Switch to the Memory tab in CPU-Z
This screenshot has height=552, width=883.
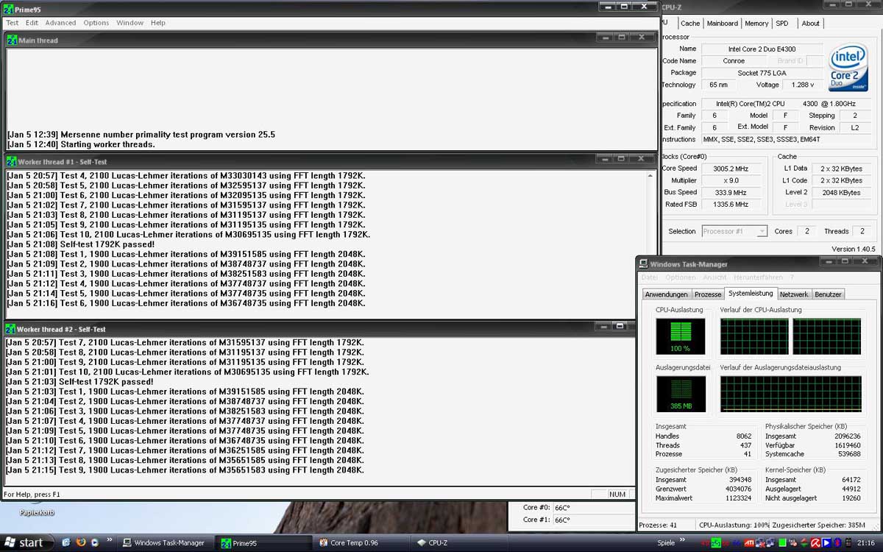(x=756, y=23)
